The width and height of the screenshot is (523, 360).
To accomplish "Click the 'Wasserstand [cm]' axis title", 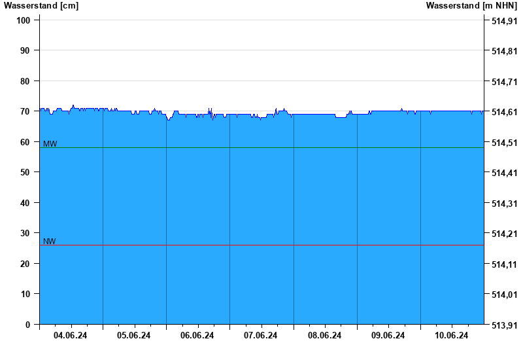I will (41, 6).
